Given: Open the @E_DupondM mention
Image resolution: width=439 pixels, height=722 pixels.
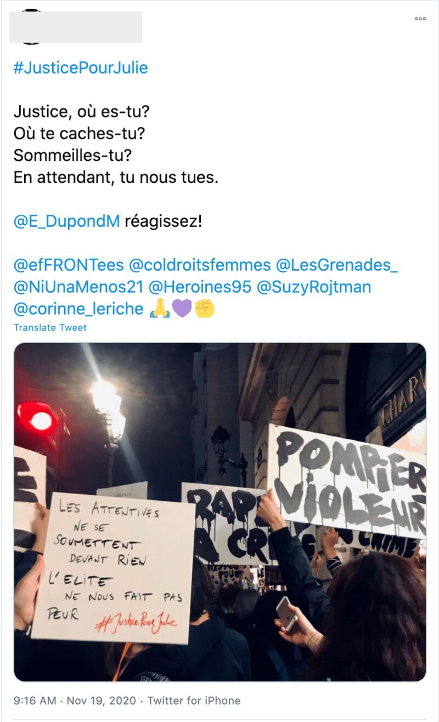Looking at the screenshot, I should coord(66,221).
